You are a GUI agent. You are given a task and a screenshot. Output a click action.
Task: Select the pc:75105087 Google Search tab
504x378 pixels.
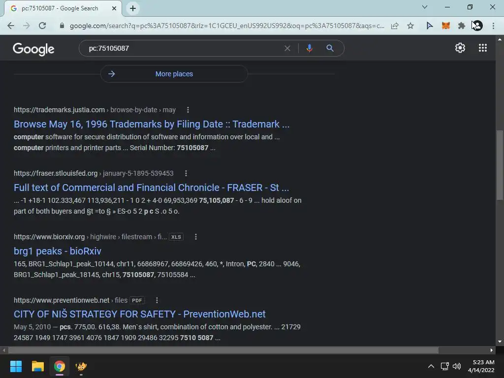(60, 8)
